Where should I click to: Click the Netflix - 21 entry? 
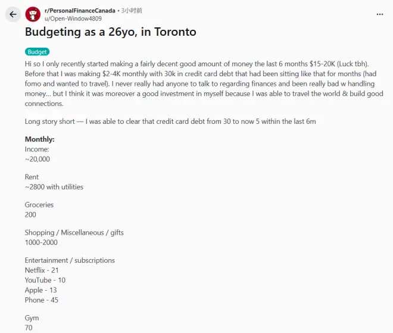42,270
